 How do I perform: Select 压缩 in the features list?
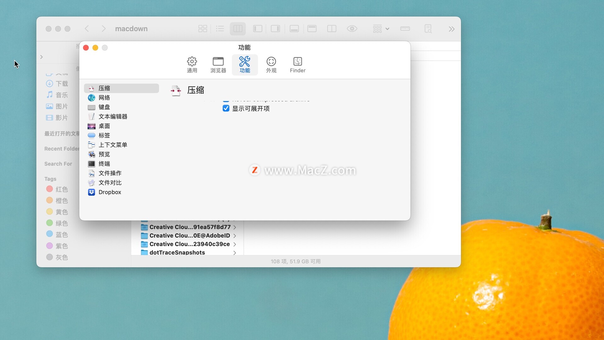[121, 88]
